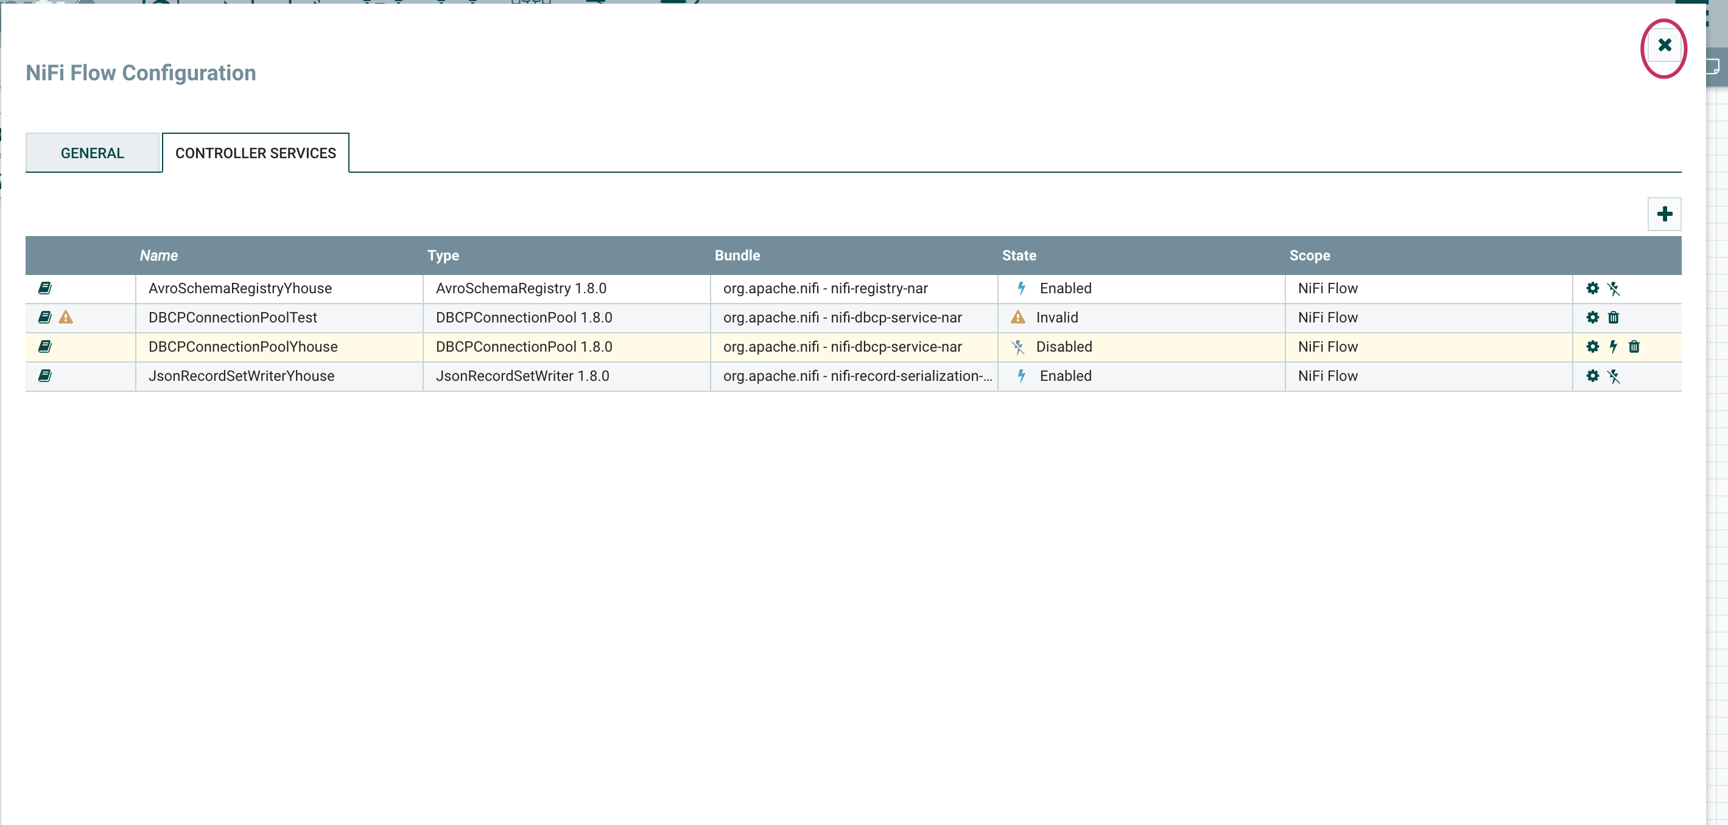
Task: Click the warning triangle beside DBCPConnectionPoolTest name
Action: coord(66,317)
